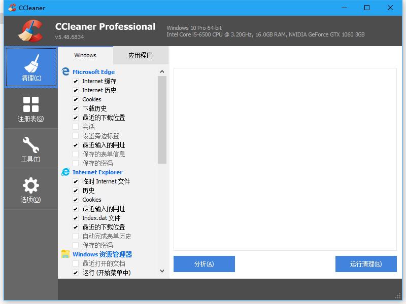Viewport: 406px width, 304px height.
Task: Click the downward chevron below the cleaning list
Action: click(162, 271)
